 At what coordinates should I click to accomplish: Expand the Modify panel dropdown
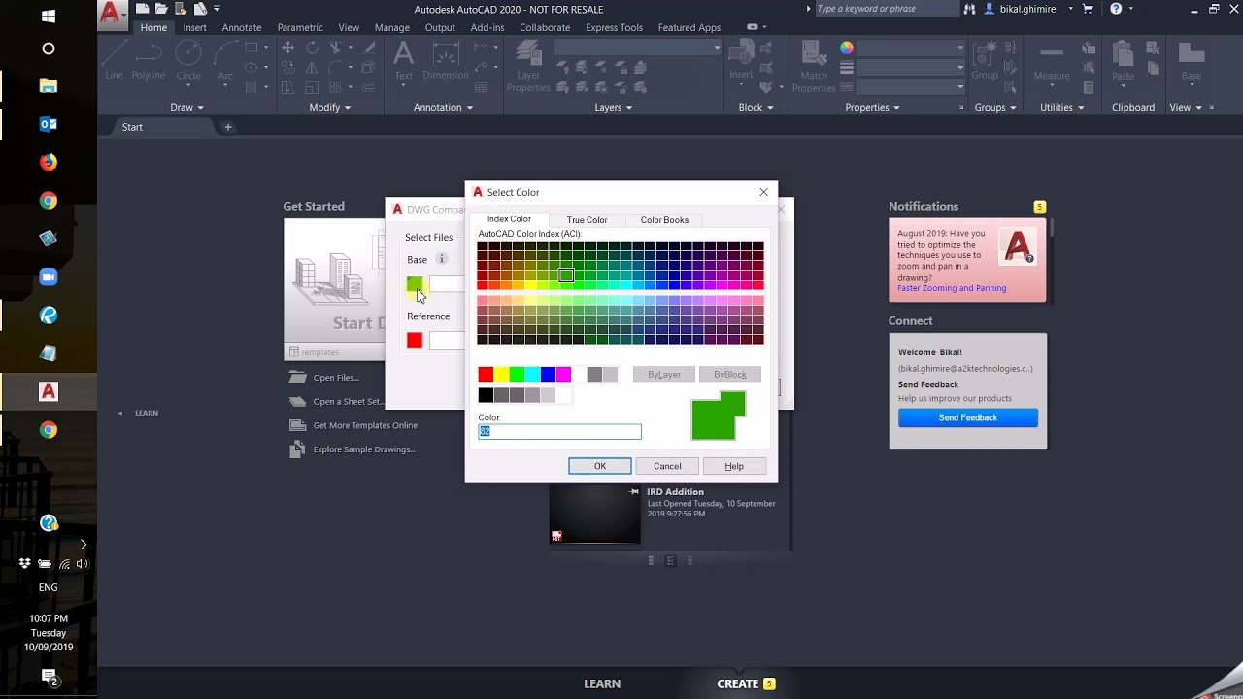point(331,108)
